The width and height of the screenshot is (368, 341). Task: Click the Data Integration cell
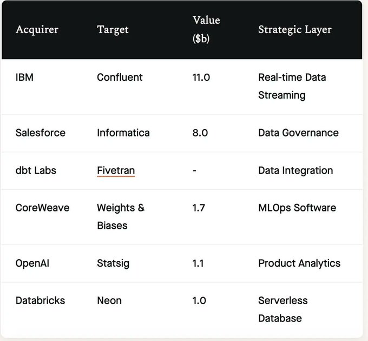click(x=295, y=170)
